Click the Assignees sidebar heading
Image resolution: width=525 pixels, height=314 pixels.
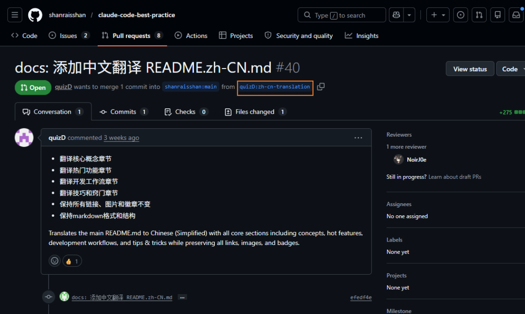click(x=399, y=204)
